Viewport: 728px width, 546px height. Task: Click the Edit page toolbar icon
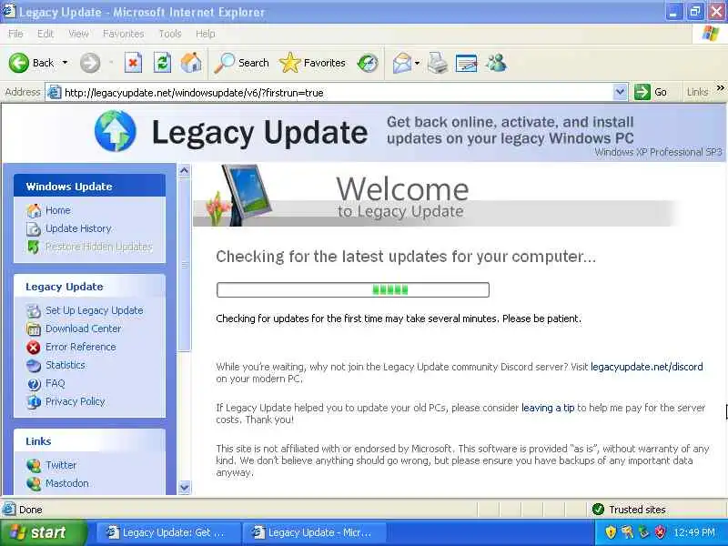tap(466, 63)
